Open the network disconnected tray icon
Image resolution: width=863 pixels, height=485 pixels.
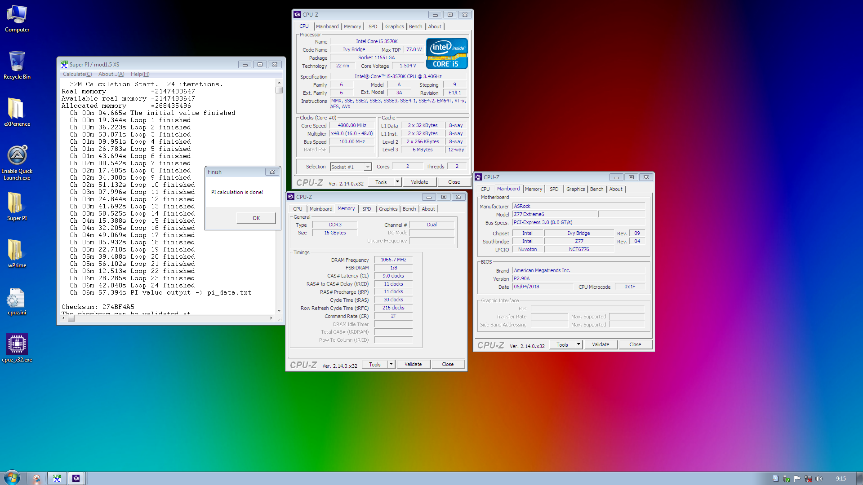tap(808, 479)
